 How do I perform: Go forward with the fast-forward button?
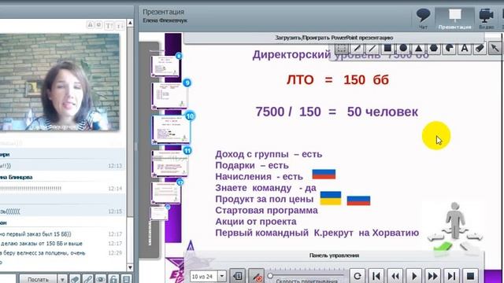[432, 276]
